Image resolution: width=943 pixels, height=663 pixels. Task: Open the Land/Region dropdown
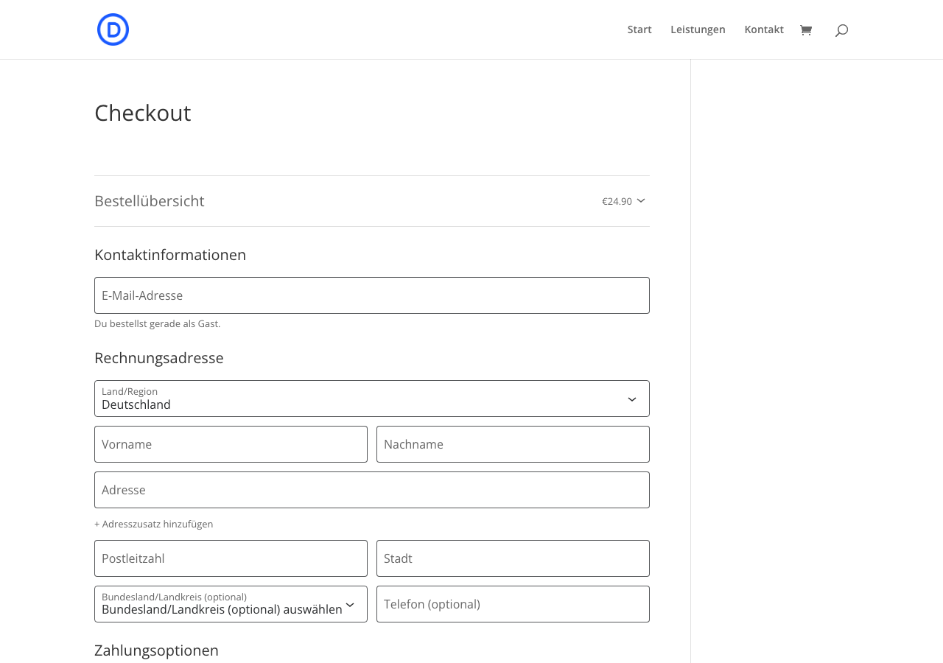pos(372,399)
